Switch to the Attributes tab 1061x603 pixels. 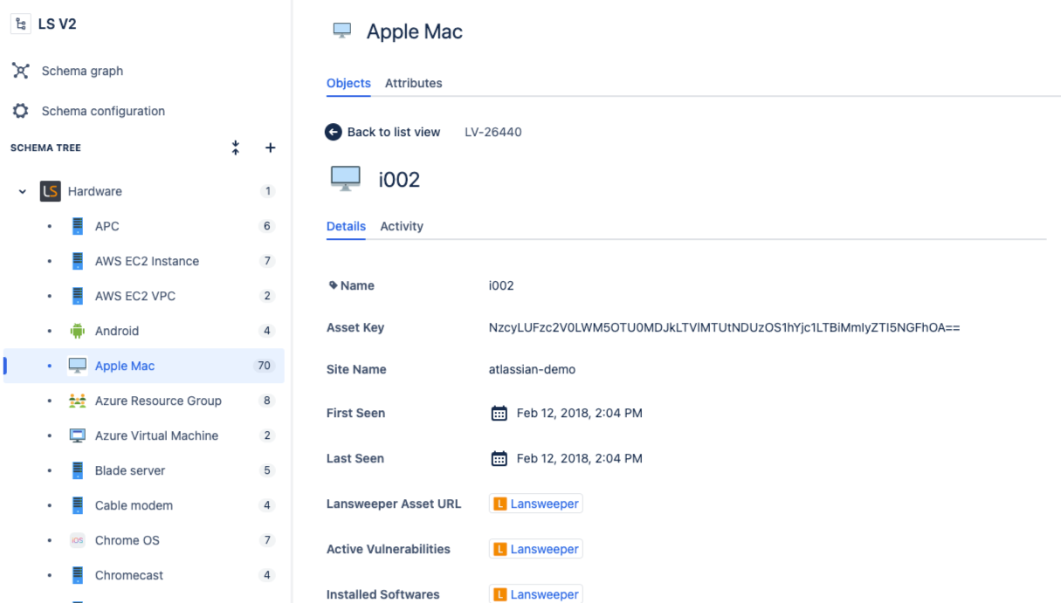(x=413, y=83)
